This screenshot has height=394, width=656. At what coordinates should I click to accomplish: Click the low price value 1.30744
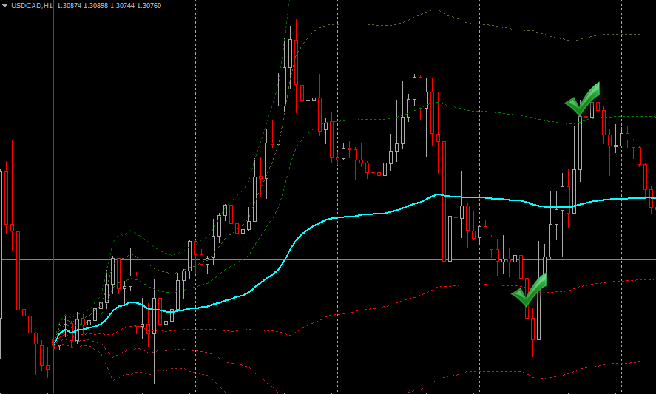pyautogui.click(x=123, y=6)
